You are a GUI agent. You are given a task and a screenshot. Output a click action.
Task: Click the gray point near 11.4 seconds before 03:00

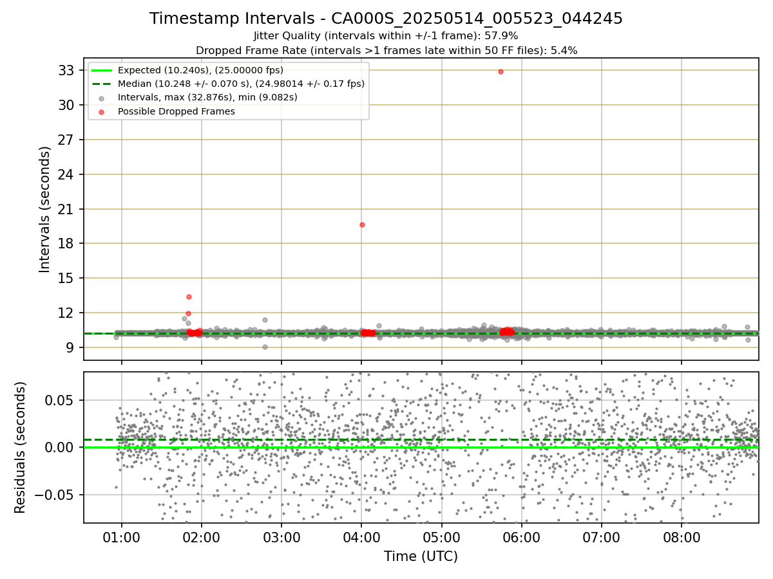pyautogui.click(x=265, y=320)
